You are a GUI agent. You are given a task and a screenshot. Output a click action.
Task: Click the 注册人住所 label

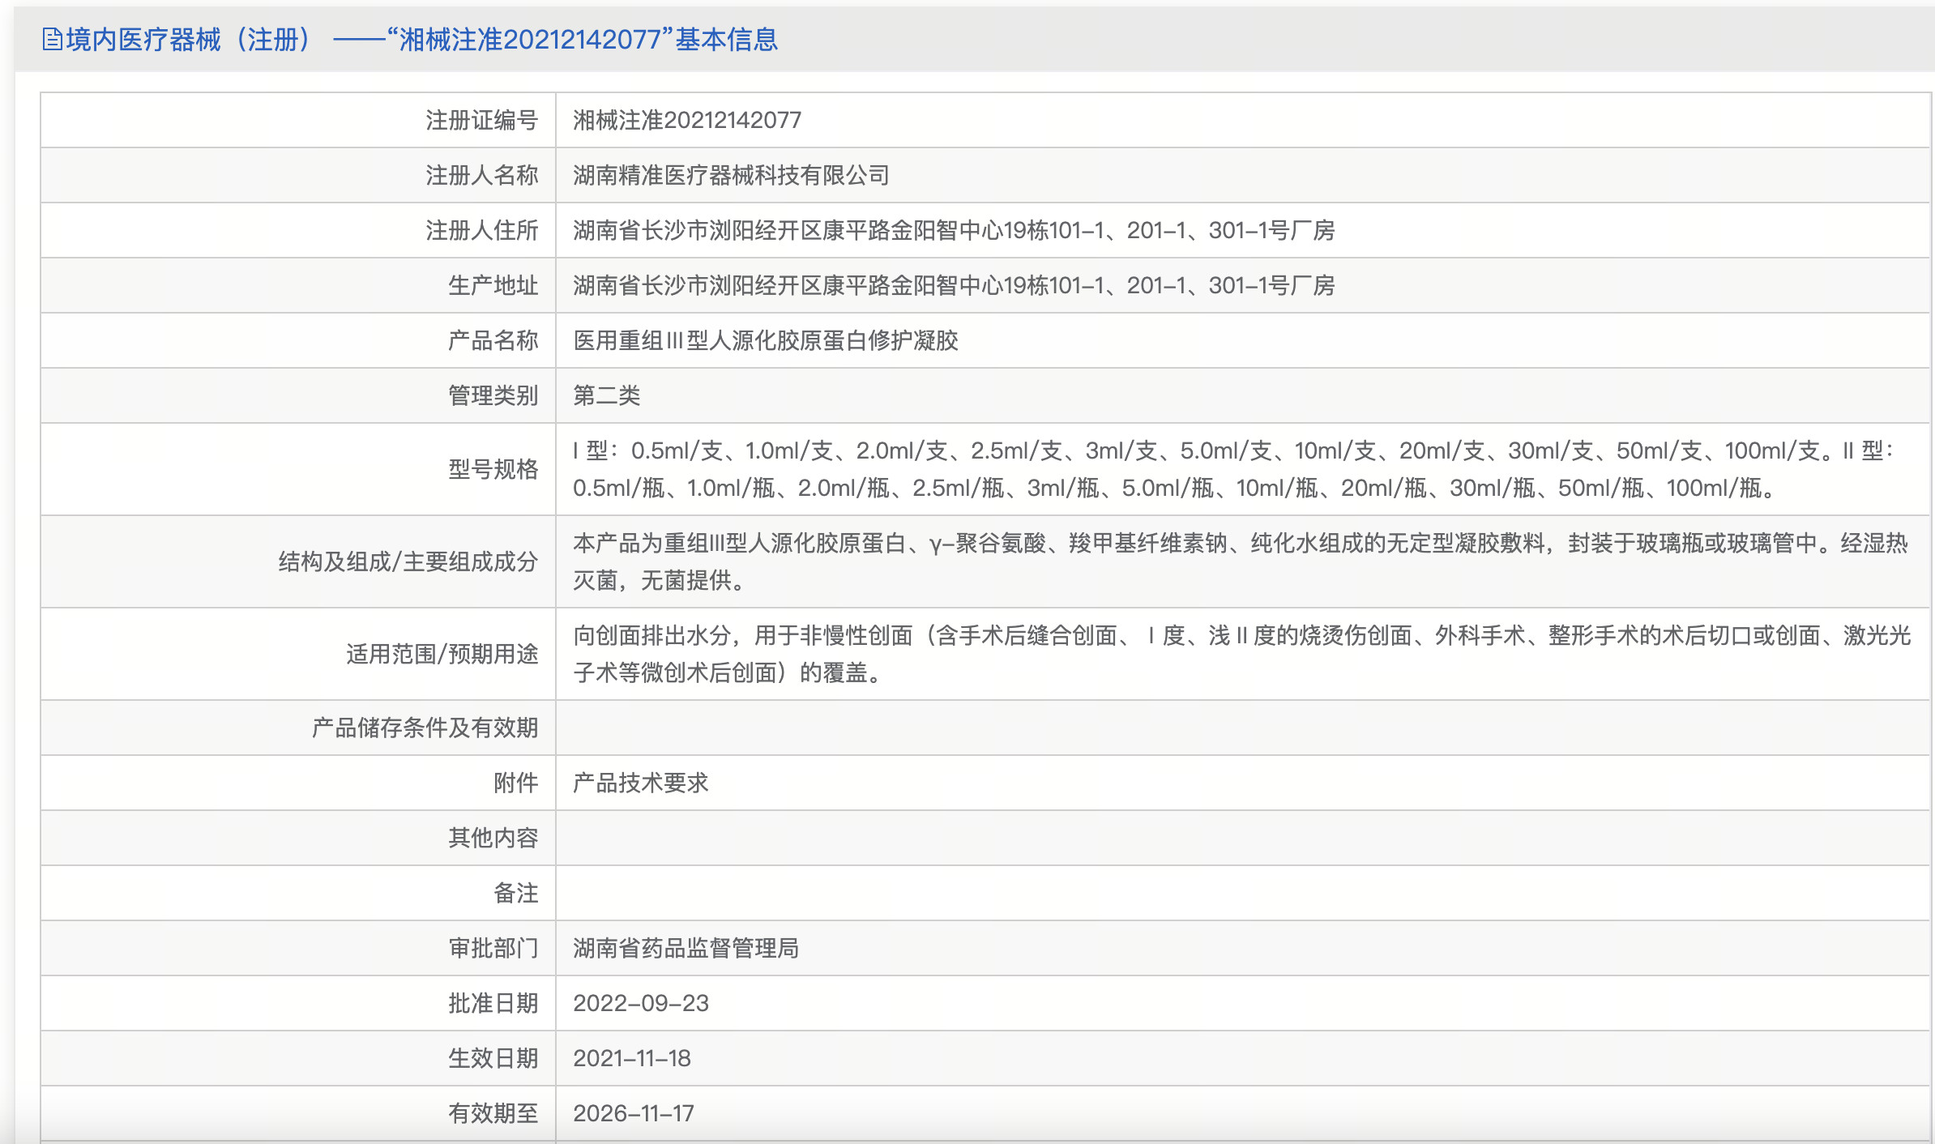point(482,230)
